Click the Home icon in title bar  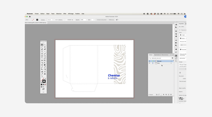pos(30,17)
